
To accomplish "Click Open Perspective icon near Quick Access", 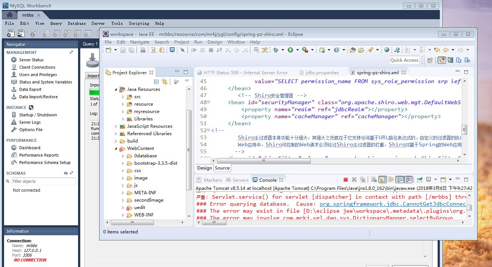I will pos(430,60).
